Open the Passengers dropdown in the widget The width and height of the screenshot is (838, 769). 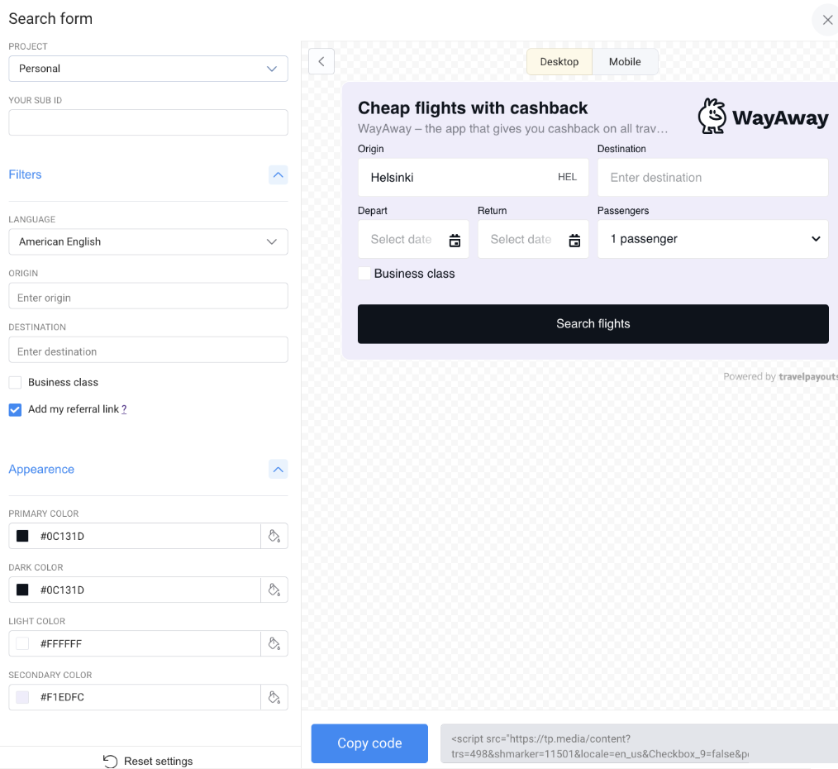click(x=712, y=239)
